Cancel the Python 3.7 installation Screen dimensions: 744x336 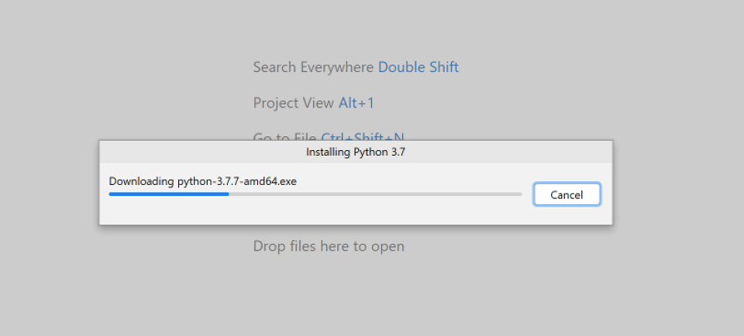tap(567, 194)
